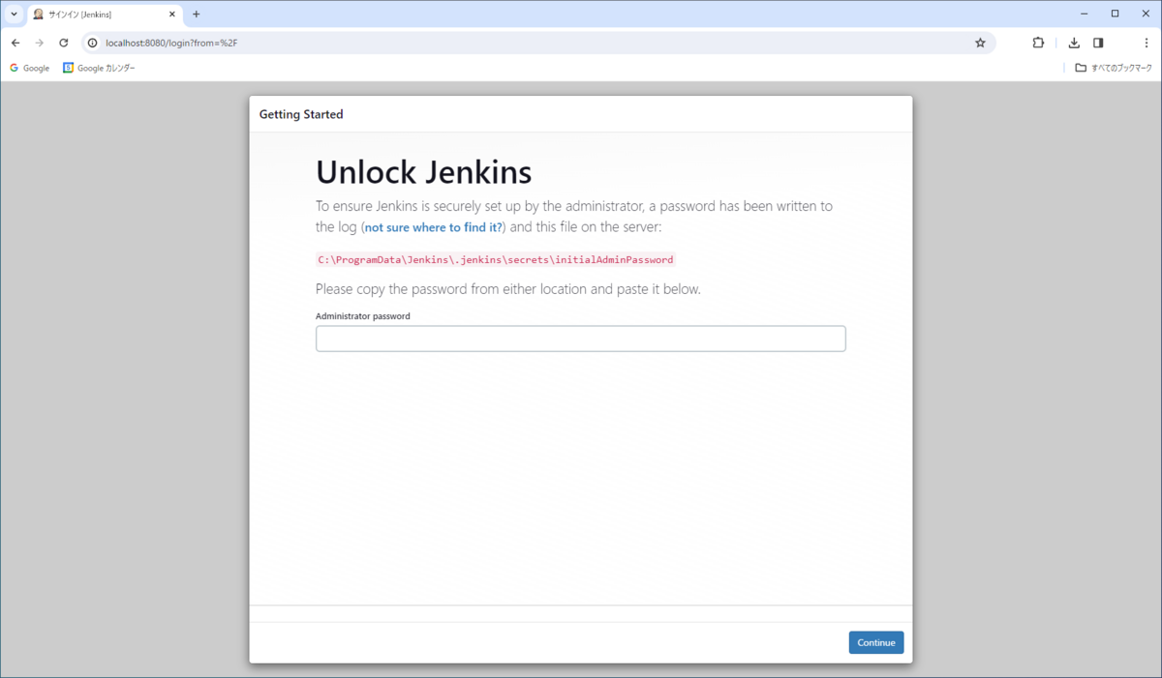The image size is (1162, 678).
Task: View site information icon in address bar
Action: tap(93, 43)
